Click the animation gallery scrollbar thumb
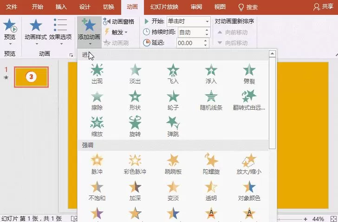Image resolution: width=338 pixels, height=222 pixels. tap(272, 103)
